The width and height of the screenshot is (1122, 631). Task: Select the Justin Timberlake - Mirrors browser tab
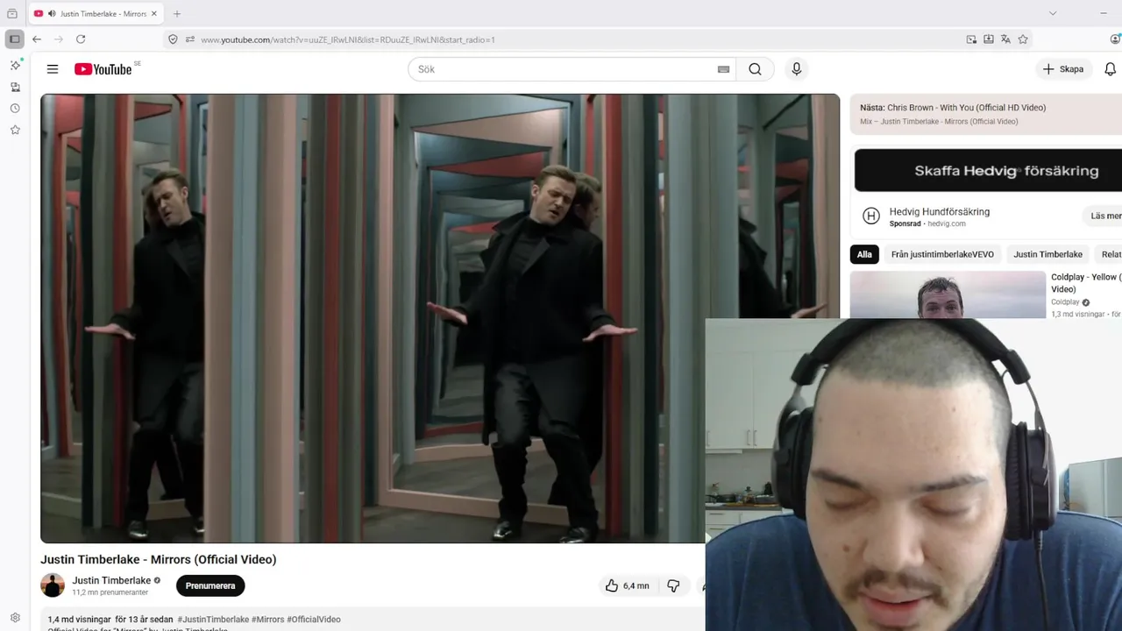click(96, 14)
